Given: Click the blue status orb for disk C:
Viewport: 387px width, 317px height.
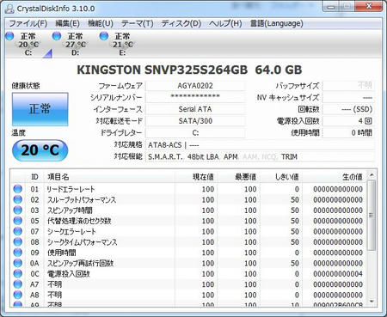Looking at the screenshot, I should coord(9,36).
